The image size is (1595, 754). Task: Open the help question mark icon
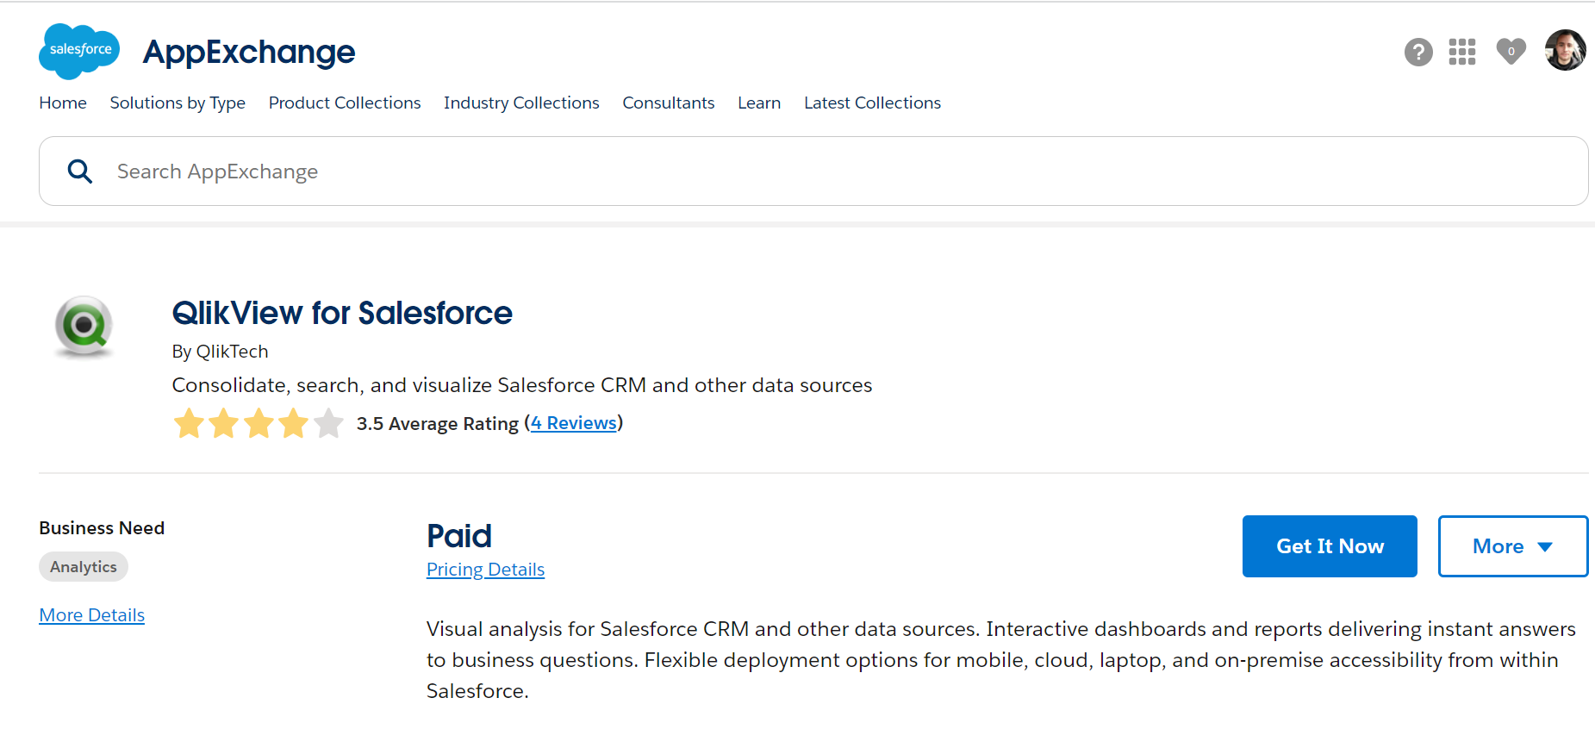1418,53
